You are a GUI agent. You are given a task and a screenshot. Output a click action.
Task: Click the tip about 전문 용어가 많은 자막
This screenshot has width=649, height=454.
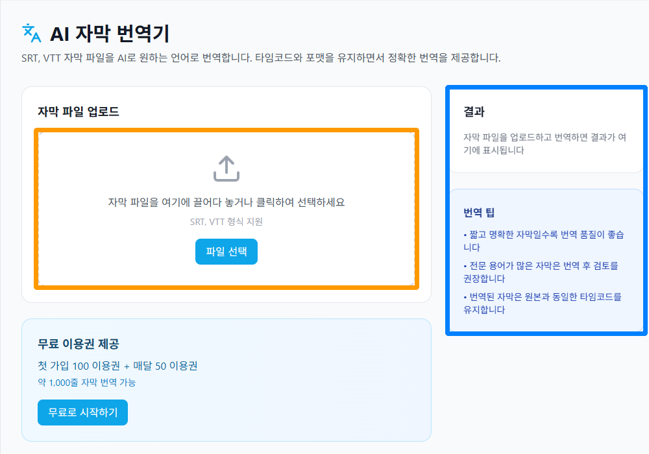(x=541, y=272)
